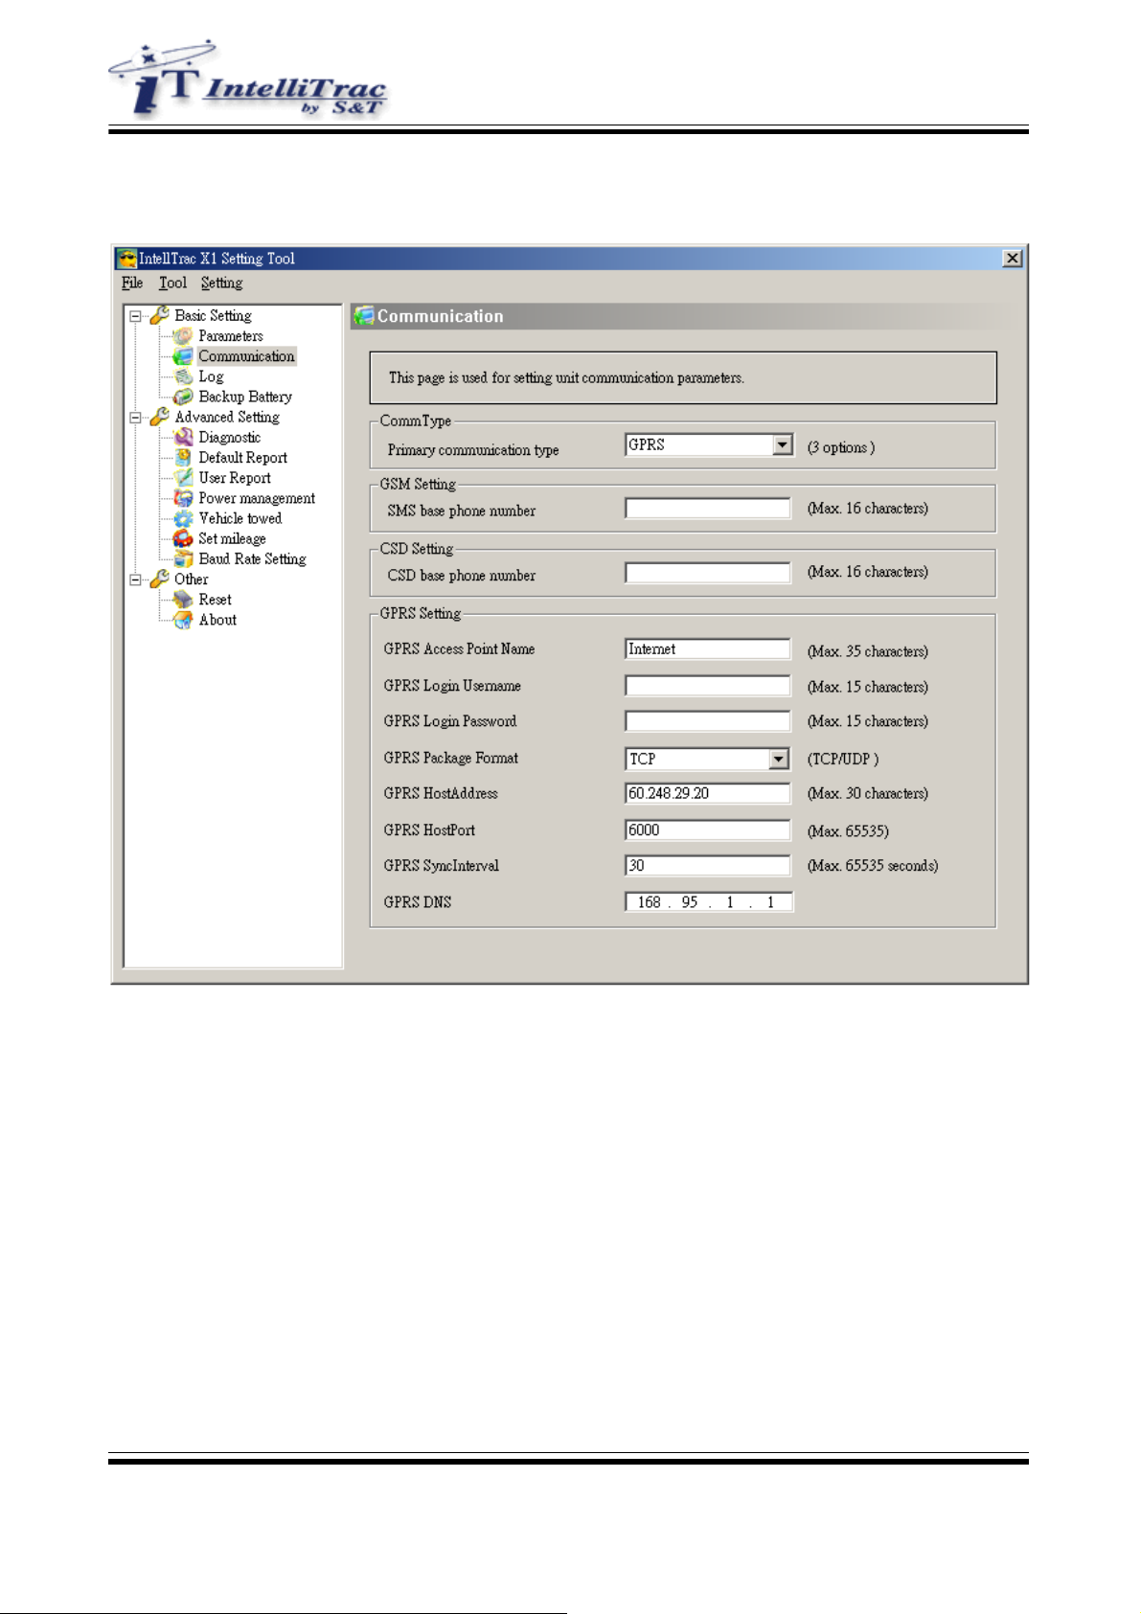Select Default Report in the tree
The height and width of the screenshot is (1614, 1141).
click(242, 458)
